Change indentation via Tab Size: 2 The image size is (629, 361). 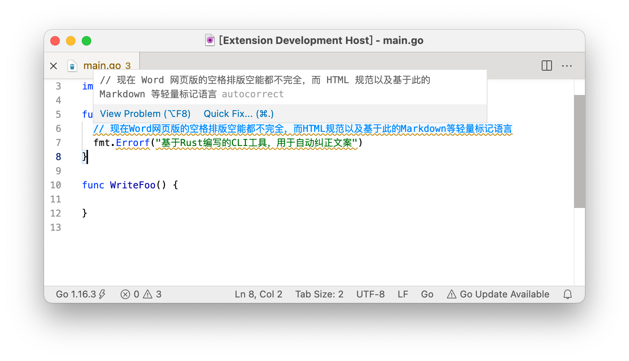(x=319, y=294)
